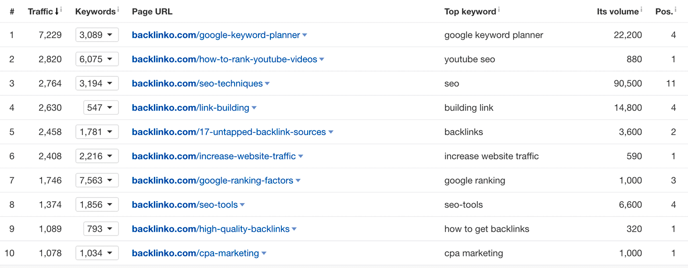Open the 793 keywords dropdown
This screenshot has height=268, width=688.
101,229
